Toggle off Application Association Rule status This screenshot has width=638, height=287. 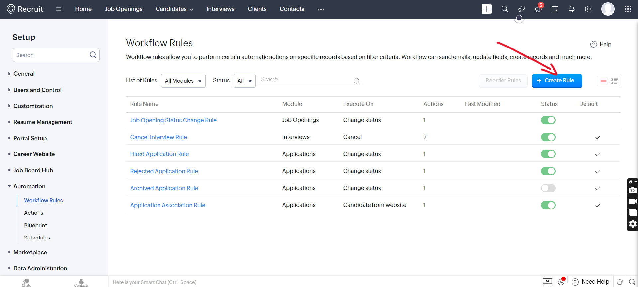[x=548, y=205]
